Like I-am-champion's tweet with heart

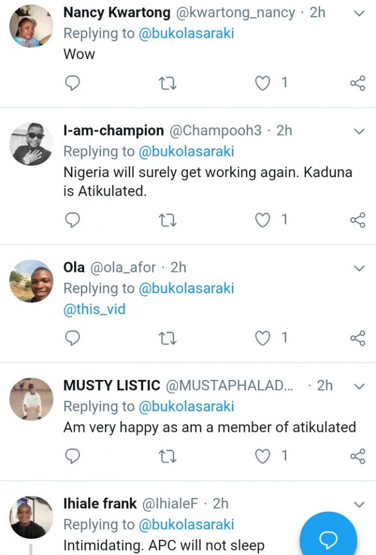tap(263, 220)
